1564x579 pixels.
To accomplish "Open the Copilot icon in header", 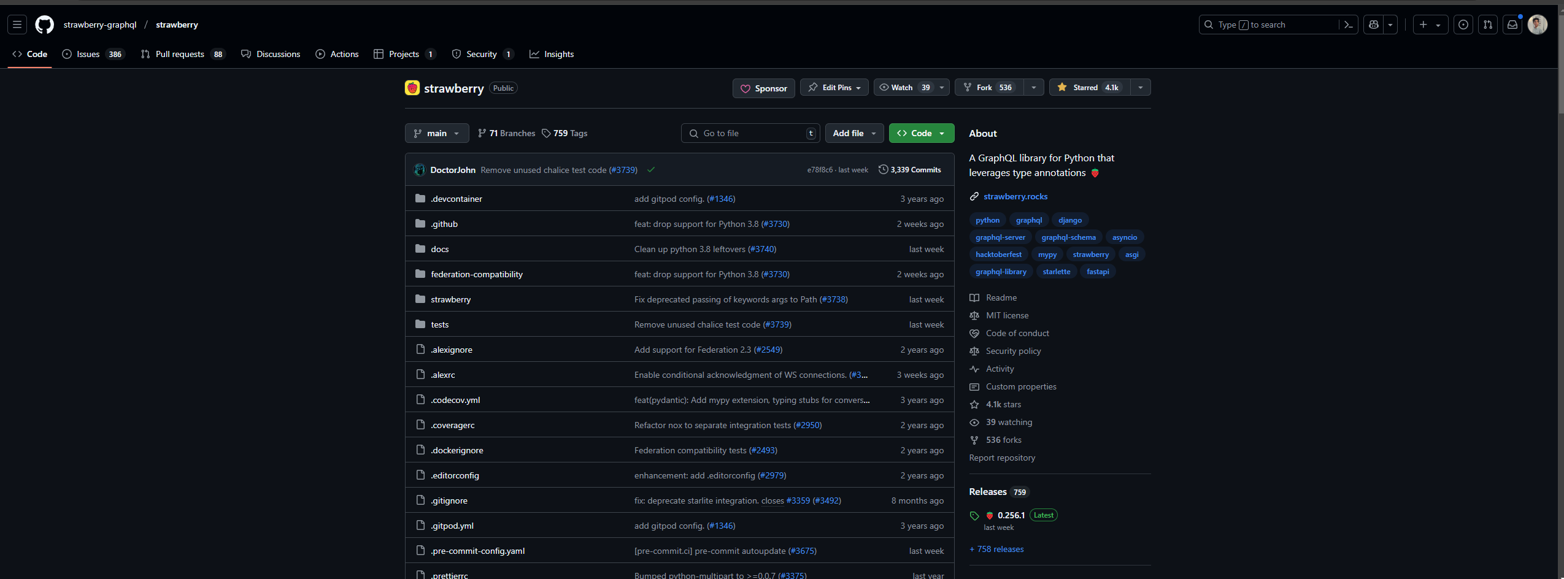I will (1374, 25).
